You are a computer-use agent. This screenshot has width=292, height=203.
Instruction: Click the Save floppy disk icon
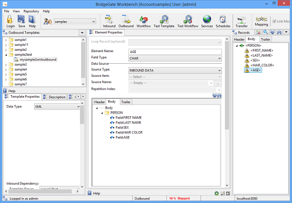[22, 19]
